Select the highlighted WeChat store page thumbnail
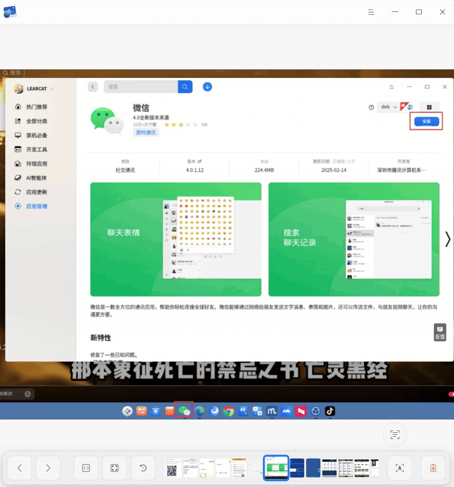 pos(276,468)
